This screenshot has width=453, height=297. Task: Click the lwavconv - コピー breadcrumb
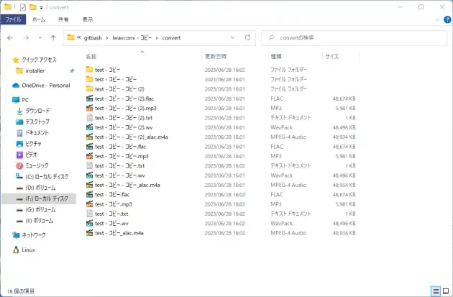pos(135,38)
